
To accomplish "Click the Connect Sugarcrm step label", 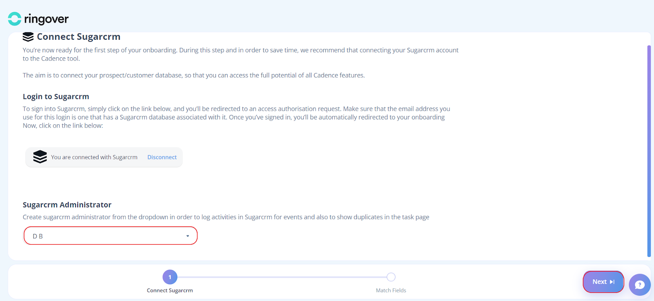I will [x=170, y=290].
